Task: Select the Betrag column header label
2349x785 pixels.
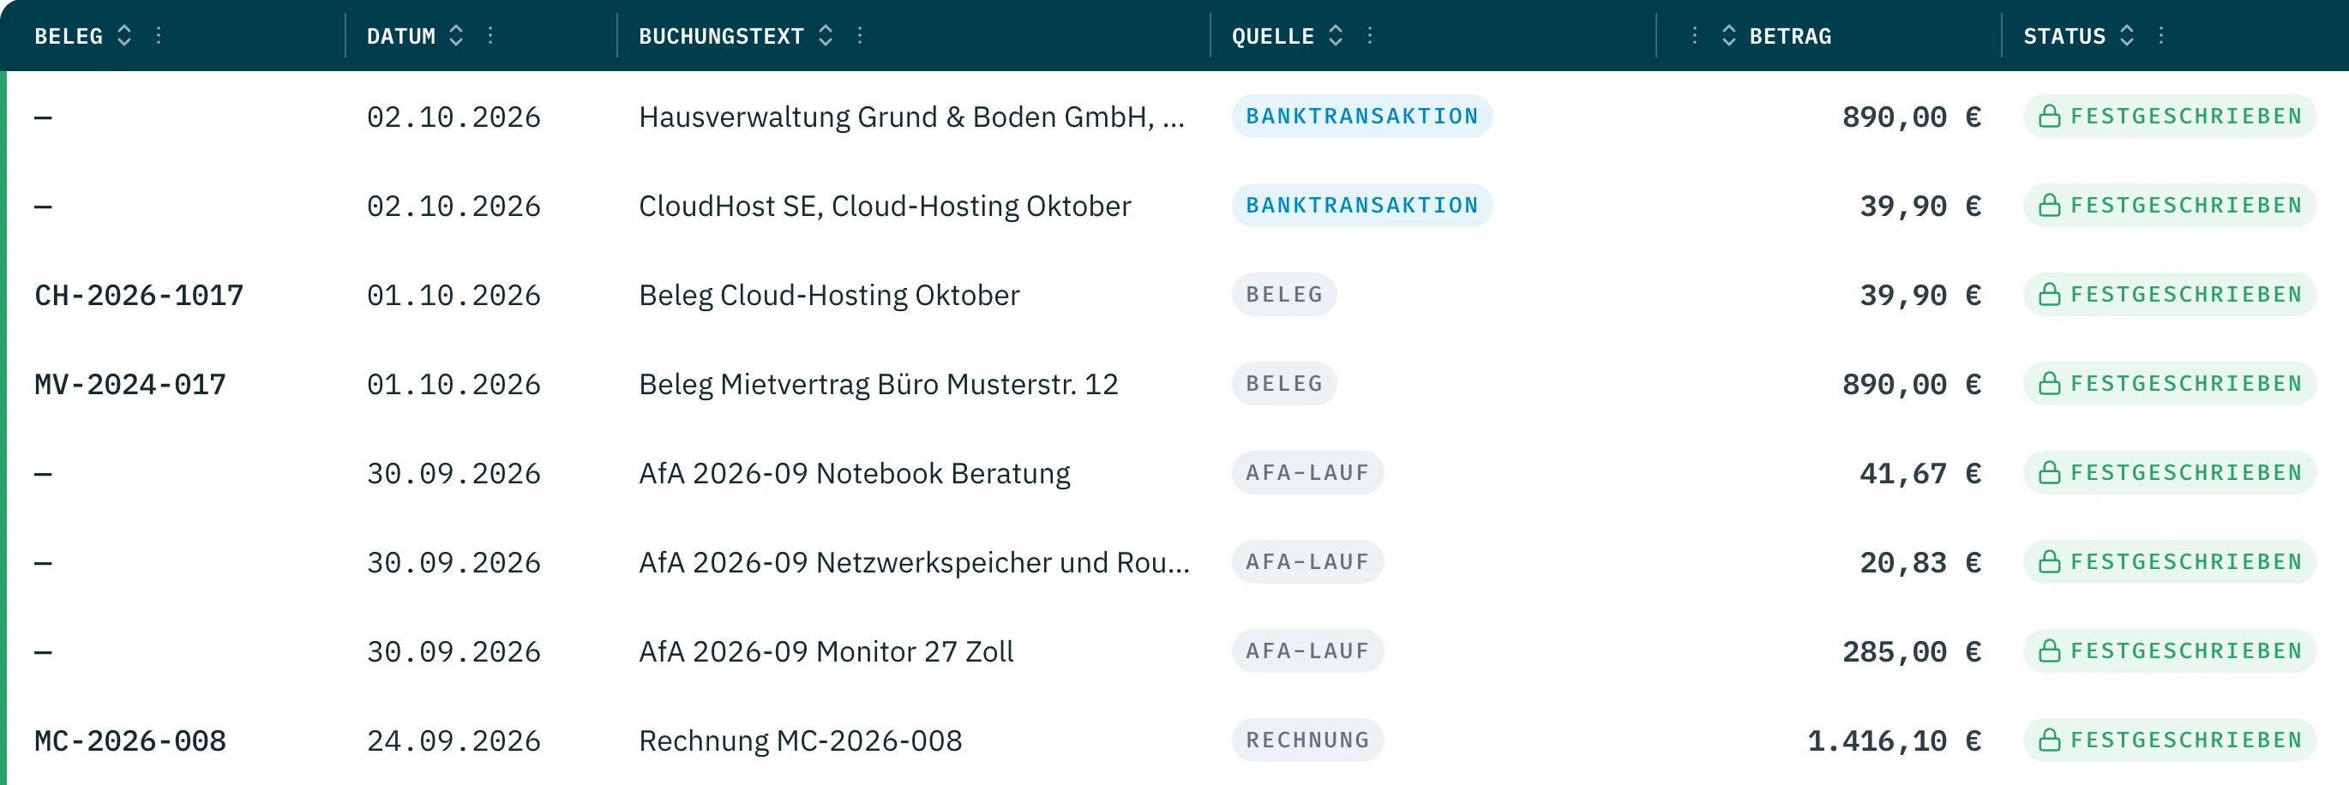Action: pos(1790,37)
